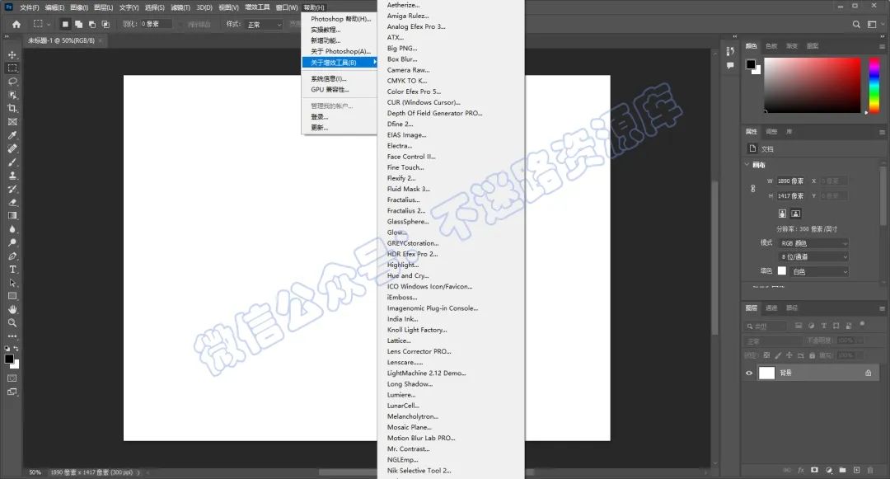This screenshot has height=479, width=890.
Task: Select the Eraser tool
Action: click(x=12, y=202)
